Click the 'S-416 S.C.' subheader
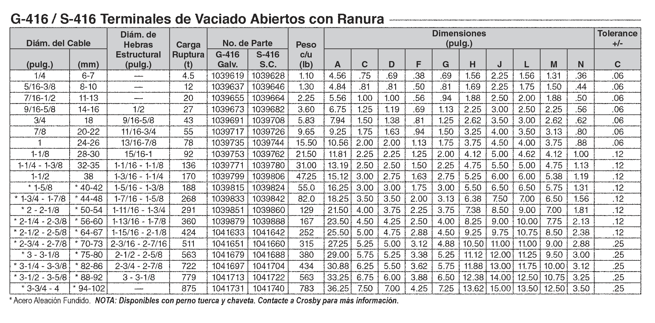Viewport: 655px width, 323px height. pyautogui.click(x=268, y=59)
